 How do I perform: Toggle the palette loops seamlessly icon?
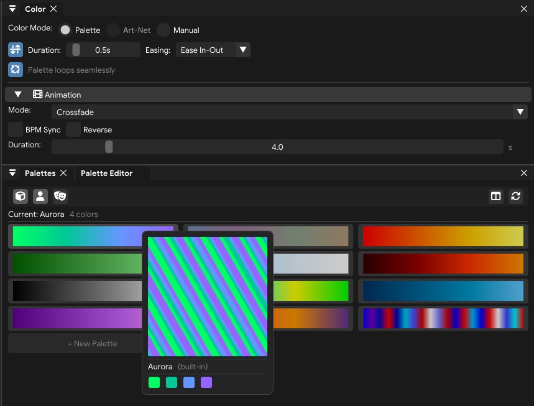click(x=16, y=70)
